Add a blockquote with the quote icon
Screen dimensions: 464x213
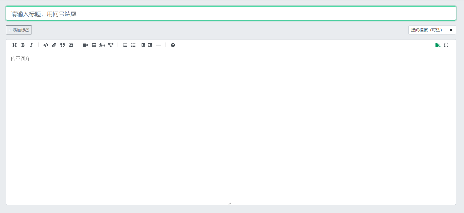[63, 45]
